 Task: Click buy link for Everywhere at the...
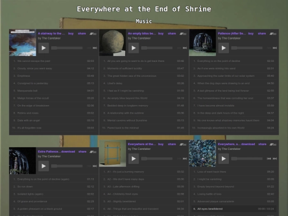[x=161, y=145]
